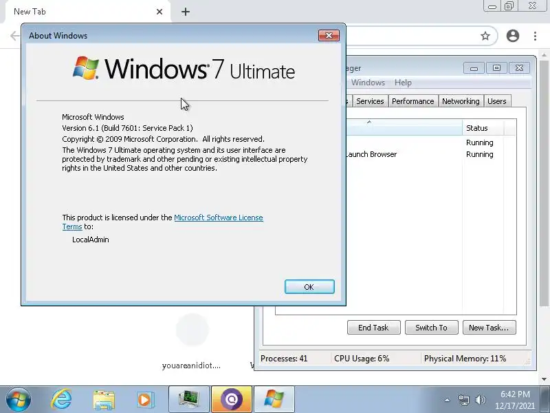Sort tasks by Status column header
Image resolution: width=550 pixels, height=413 pixels.
[x=483, y=128]
